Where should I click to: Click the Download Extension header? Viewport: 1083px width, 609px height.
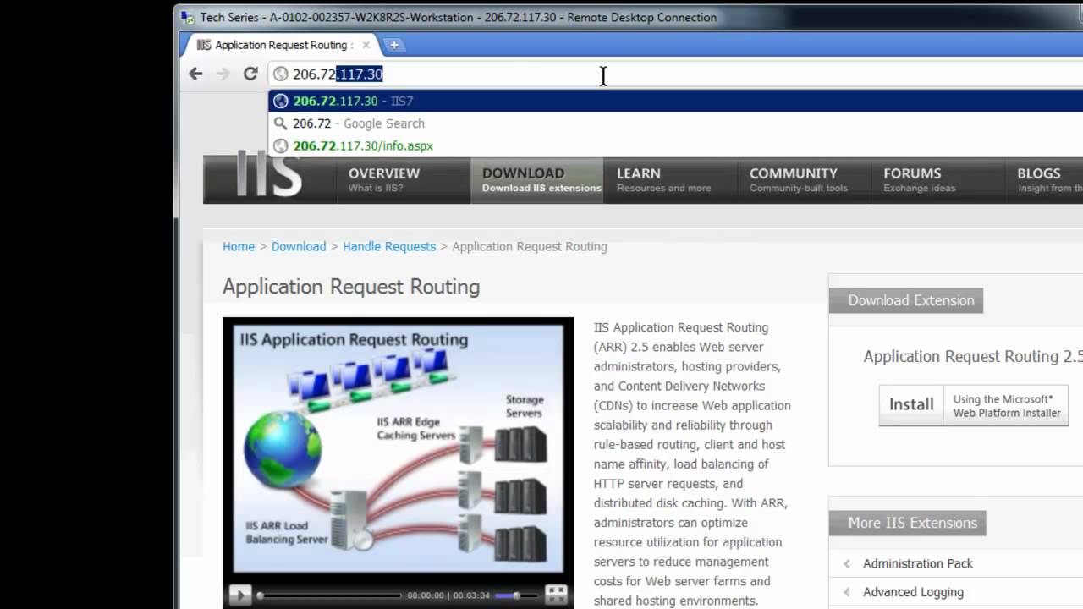(x=905, y=300)
